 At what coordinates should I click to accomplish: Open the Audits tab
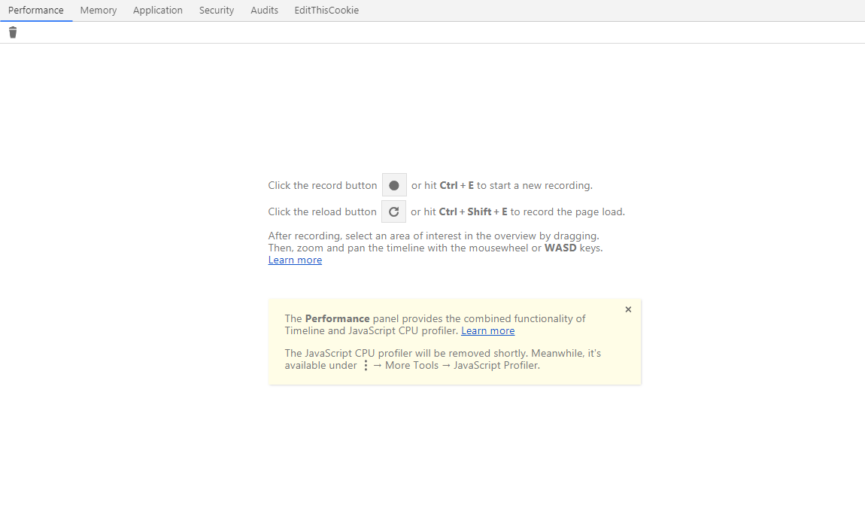(264, 11)
